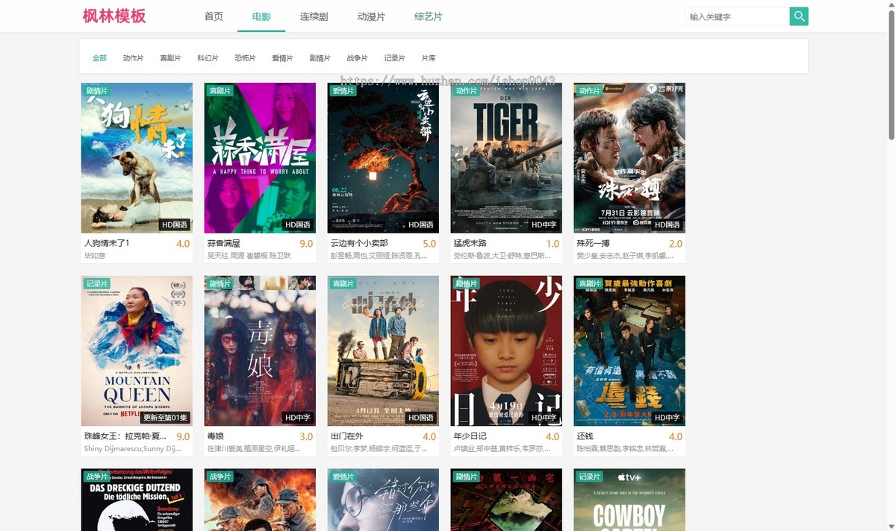Screen dimensions: 896x531
Task: Click the cast text 毕如意
Action: click(95, 256)
